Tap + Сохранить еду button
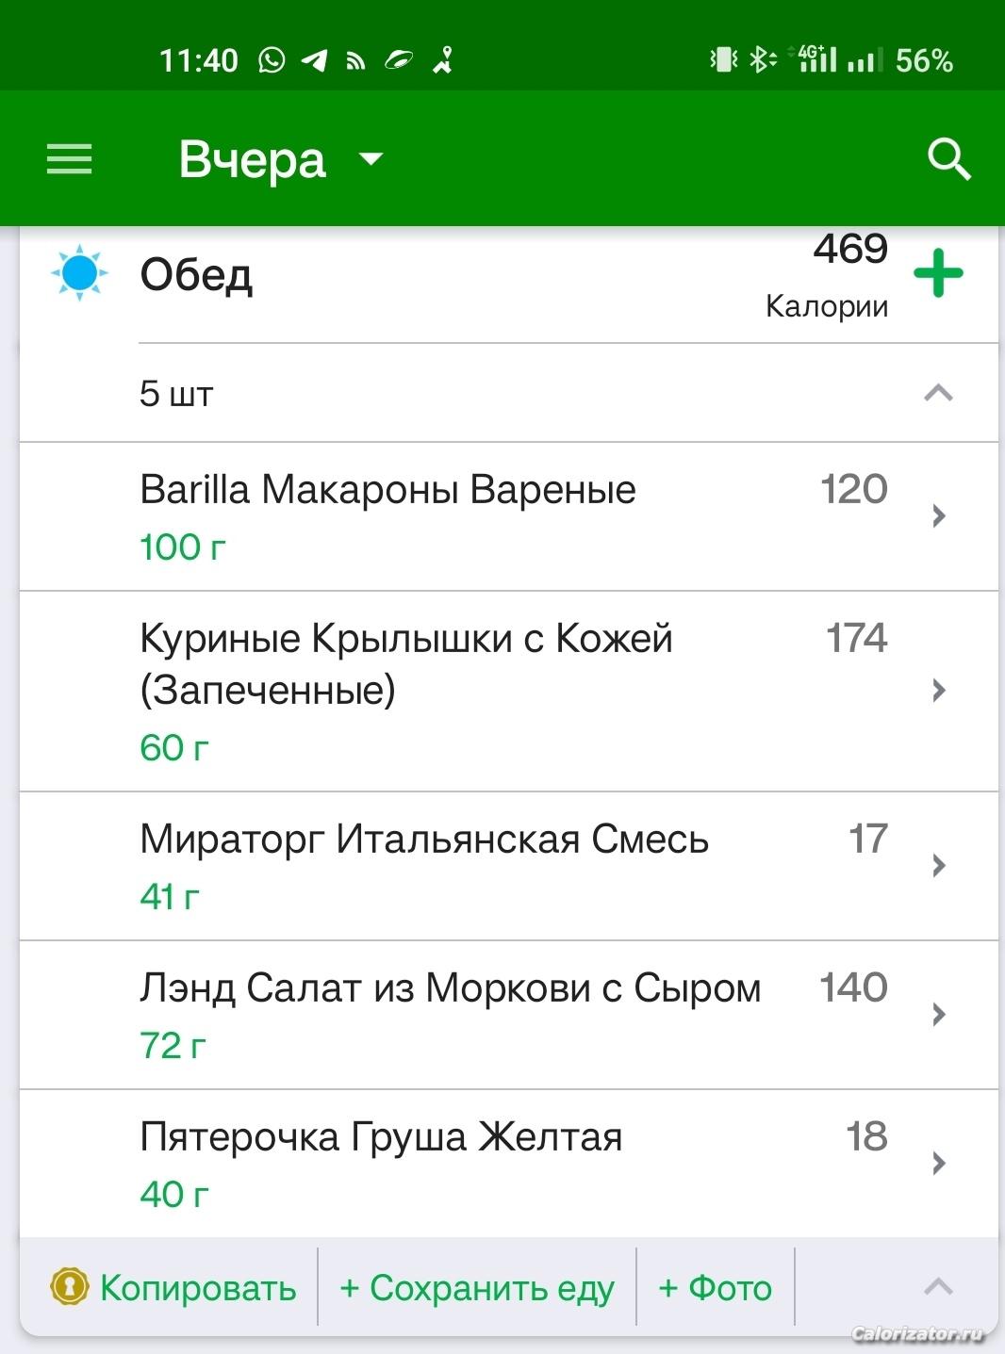This screenshot has height=1354, width=1005. coord(477,1287)
